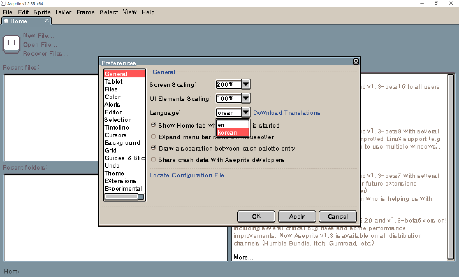Click the Language dropdown arrow
Viewport: 459px width, 277px height.
(245, 112)
